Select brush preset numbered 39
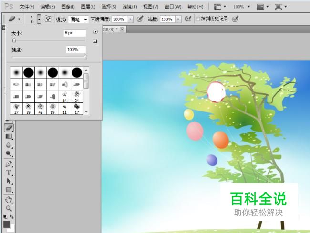The width and height of the screenshot is (310, 233). click(29, 109)
